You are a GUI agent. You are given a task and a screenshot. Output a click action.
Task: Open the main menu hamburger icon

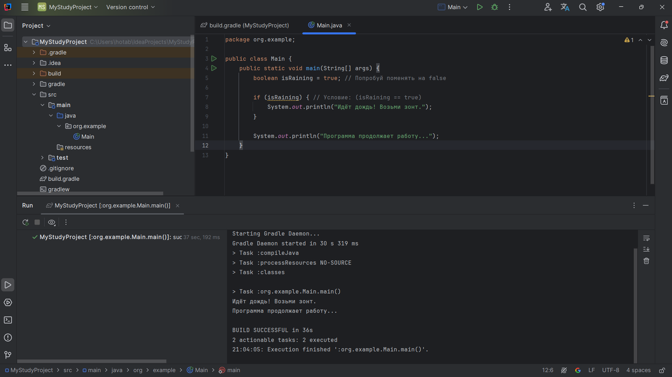(x=25, y=7)
